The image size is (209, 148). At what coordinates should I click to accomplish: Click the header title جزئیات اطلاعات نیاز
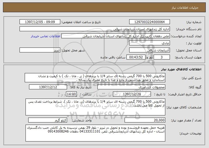point(185,8)
